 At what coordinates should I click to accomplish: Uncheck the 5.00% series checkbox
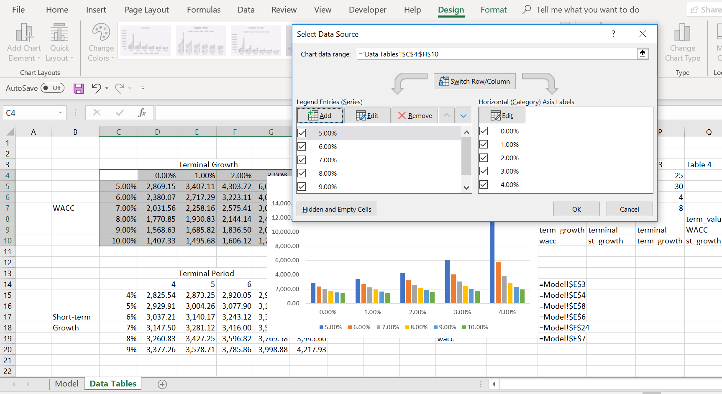302,133
